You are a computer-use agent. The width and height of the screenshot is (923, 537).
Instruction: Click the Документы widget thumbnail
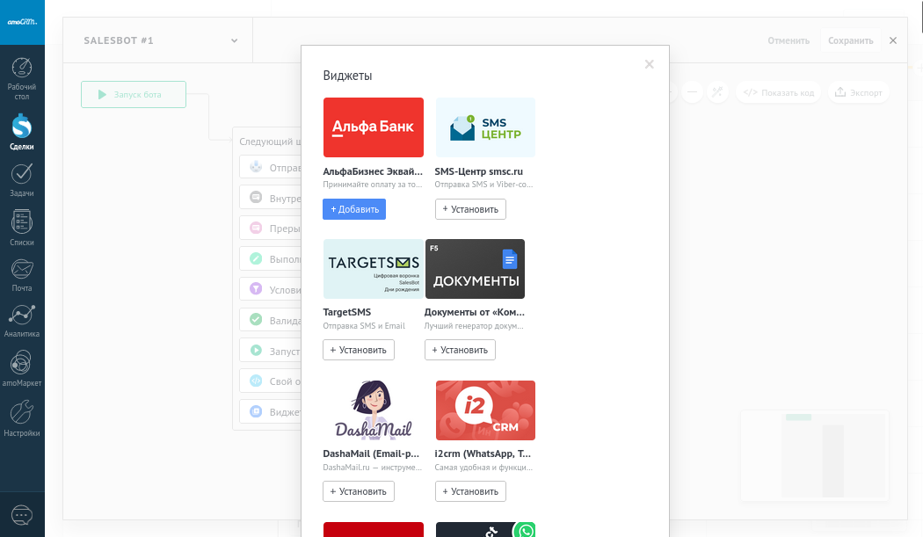point(475,269)
